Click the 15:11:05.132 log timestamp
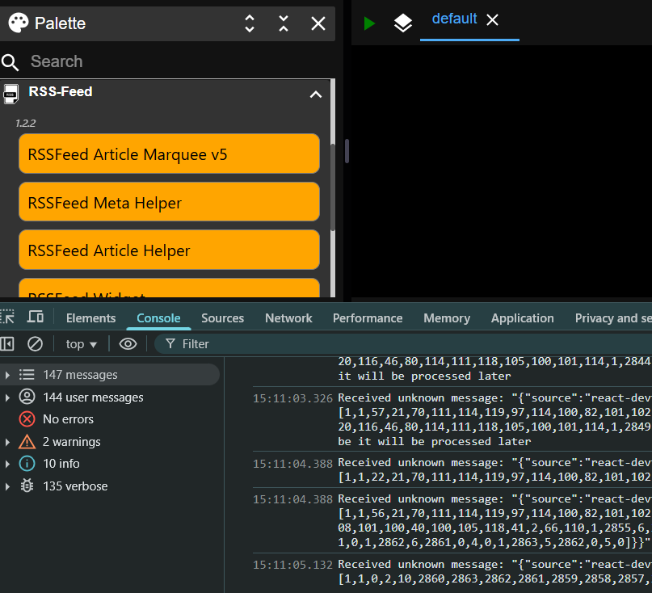 [x=292, y=565]
